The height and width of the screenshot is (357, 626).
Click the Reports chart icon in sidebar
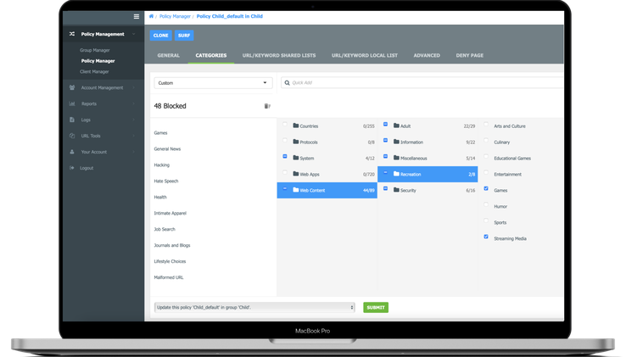72,103
